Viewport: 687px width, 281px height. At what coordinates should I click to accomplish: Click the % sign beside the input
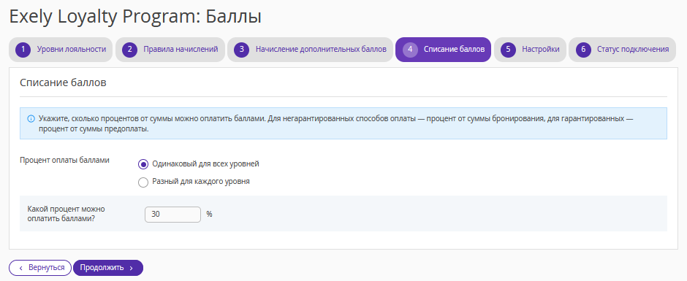point(210,215)
